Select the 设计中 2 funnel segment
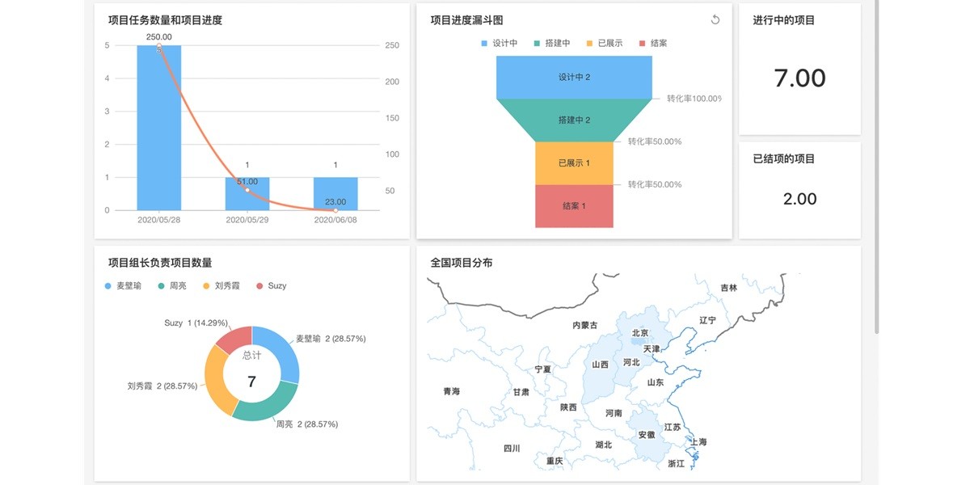Image resolution: width=970 pixels, height=485 pixels. pos(574,78)
